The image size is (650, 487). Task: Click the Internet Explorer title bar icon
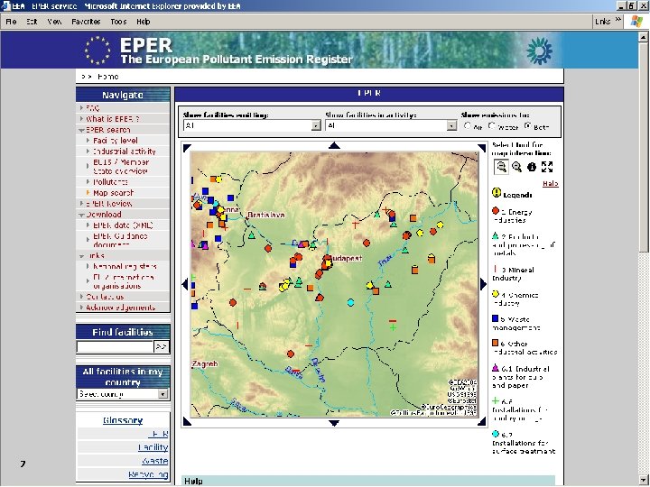[x=5, y=5]
